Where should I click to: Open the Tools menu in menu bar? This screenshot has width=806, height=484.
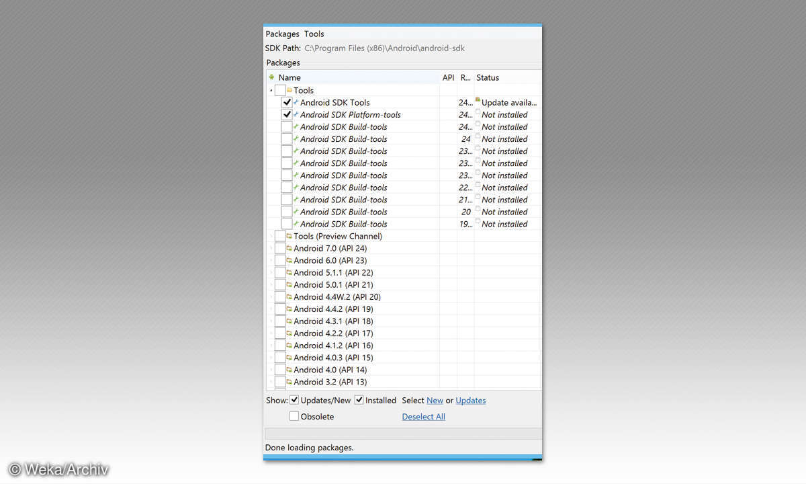click(314, 34)
